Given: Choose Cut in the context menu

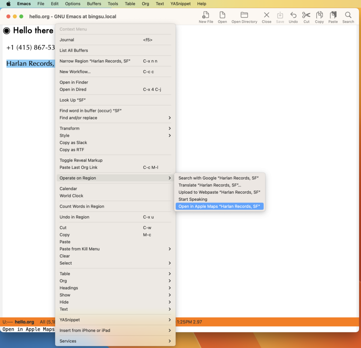Looking at the screenshot, I should point(115,228).
